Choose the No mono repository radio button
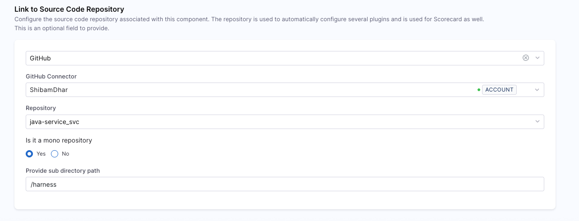 (55, 154)
